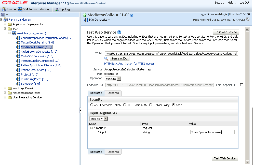Click the page refresh icon
The width and height of the screenshot is (254, 165).
click(248, 19)
